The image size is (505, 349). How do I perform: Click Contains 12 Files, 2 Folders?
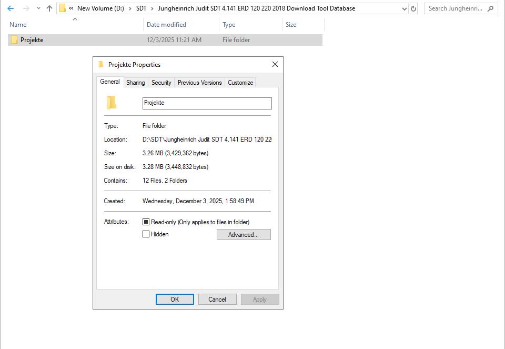point(165,181)
